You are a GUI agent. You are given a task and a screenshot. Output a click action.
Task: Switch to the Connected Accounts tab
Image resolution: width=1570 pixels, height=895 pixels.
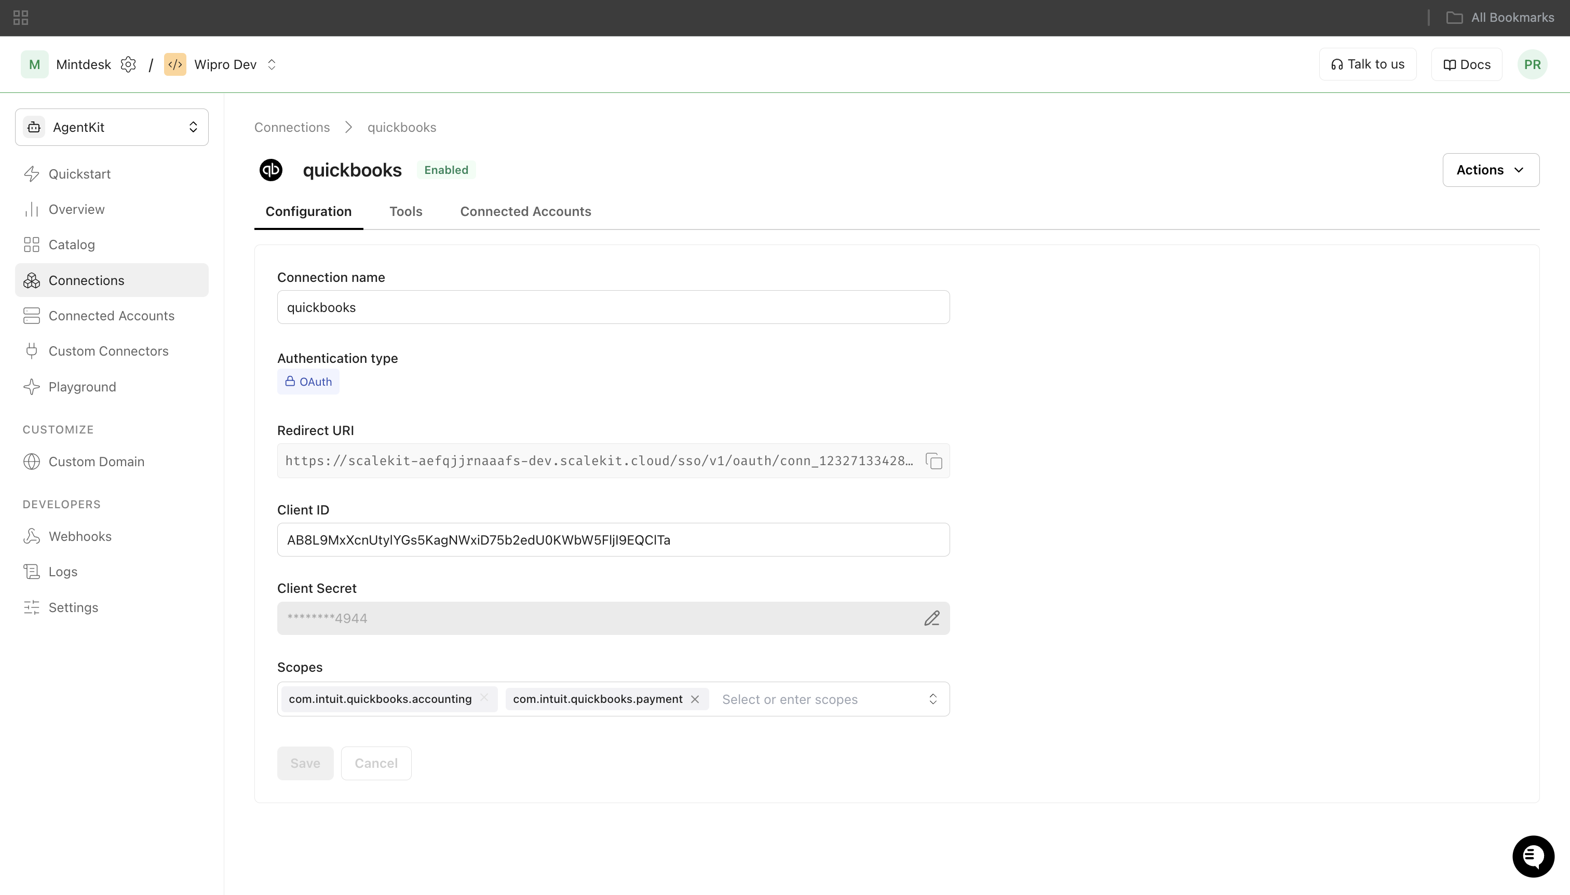coord(525,211)
